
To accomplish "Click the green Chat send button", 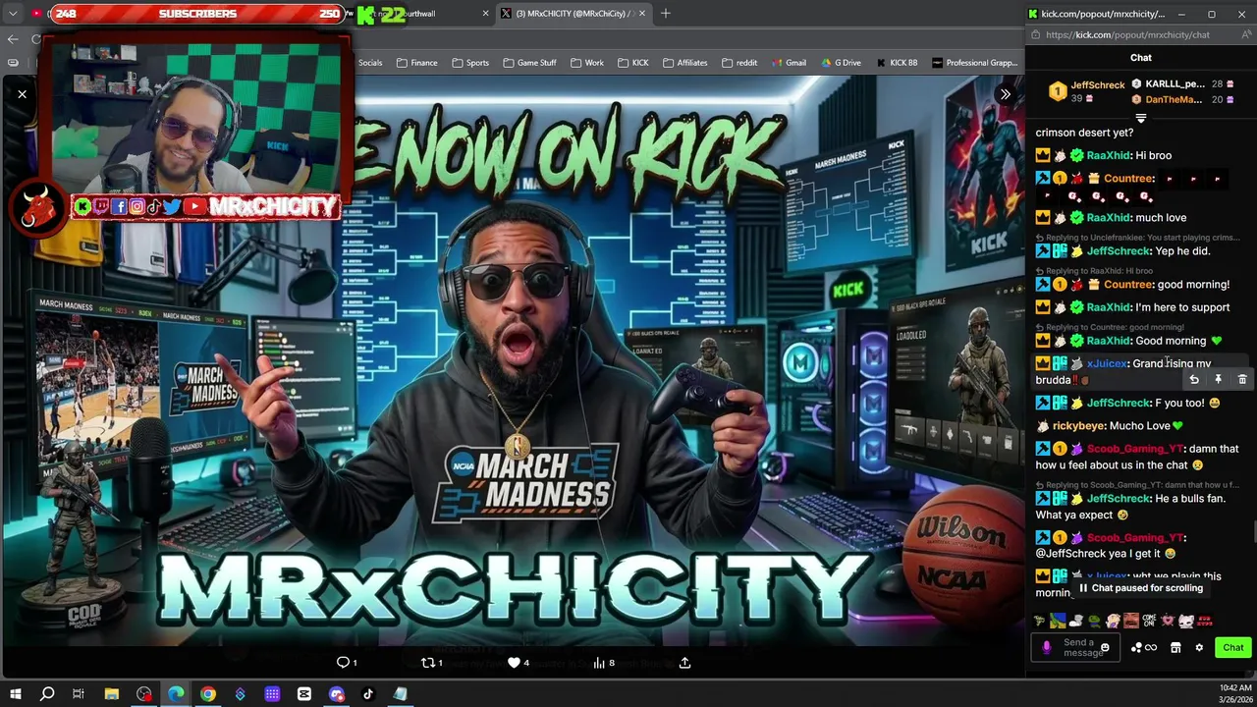I will coord(1233,648).
